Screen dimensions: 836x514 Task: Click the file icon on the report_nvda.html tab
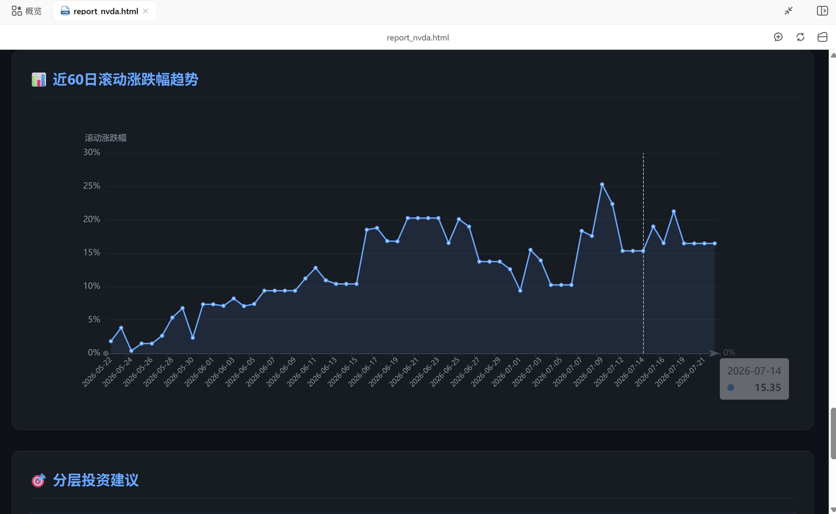pyautogui.click(x=66, y=11)
